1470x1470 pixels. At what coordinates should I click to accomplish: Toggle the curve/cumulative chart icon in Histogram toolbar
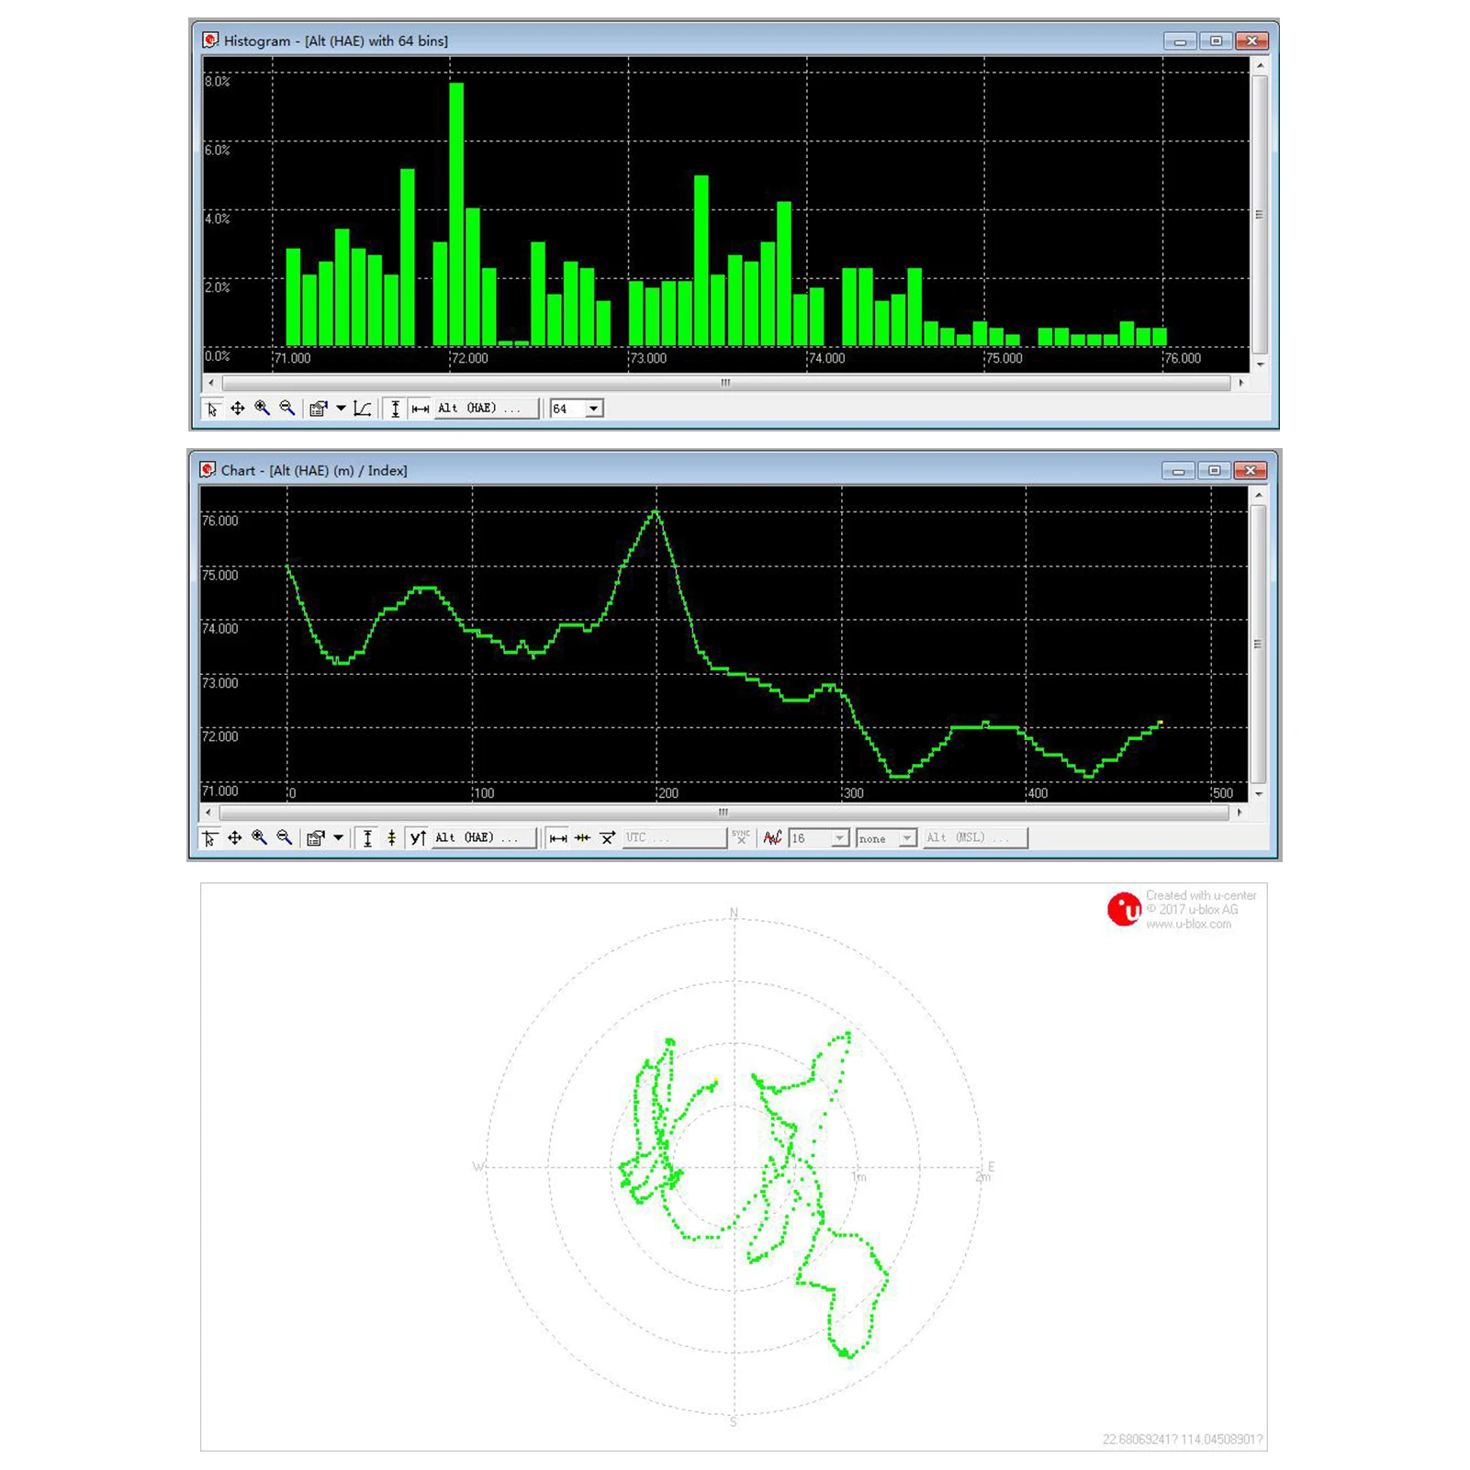363,409
